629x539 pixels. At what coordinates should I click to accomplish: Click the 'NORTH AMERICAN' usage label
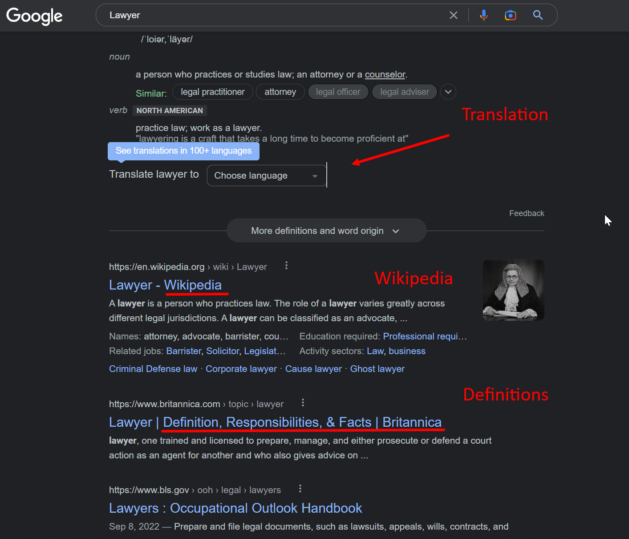click(x=170, y=110)
